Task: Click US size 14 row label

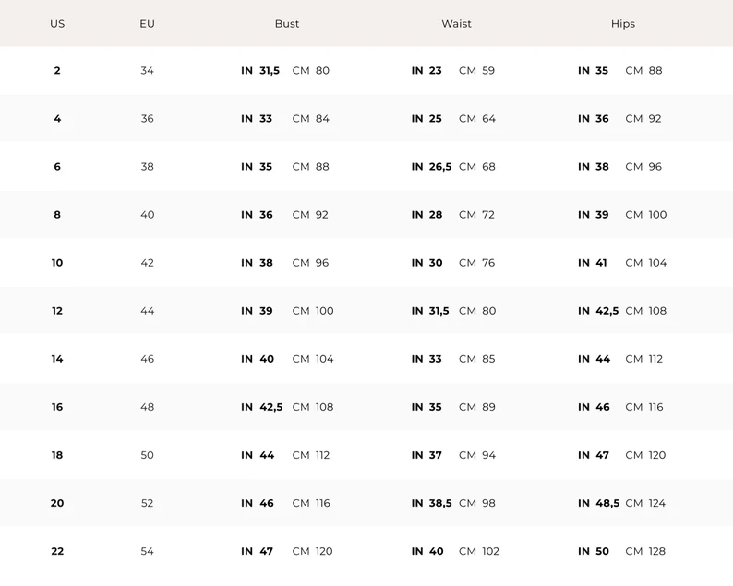Action: 57,359
